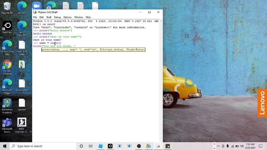Open the colorful taskbar app icon
This screenshot has height=150, width=267.
point(149,146)
